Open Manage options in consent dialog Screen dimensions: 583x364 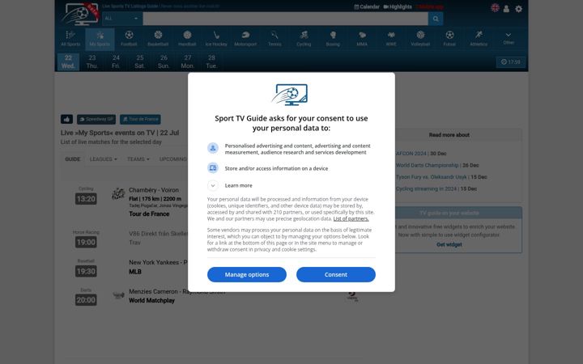247,274
